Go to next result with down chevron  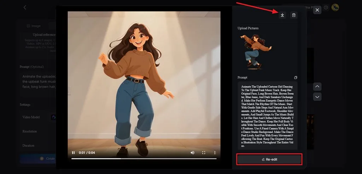pos(317,97)
